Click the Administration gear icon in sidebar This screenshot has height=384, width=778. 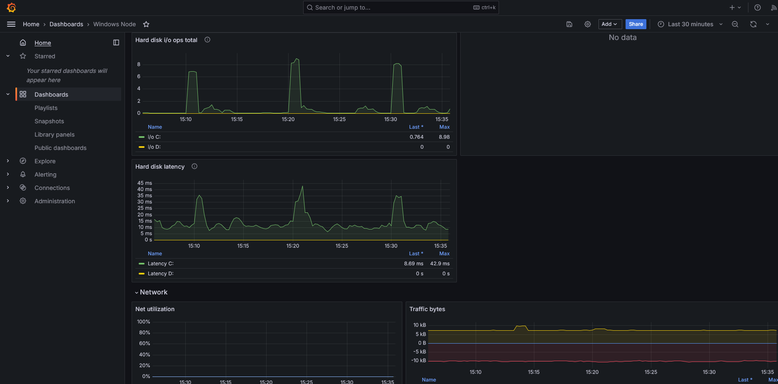point(23,201)
